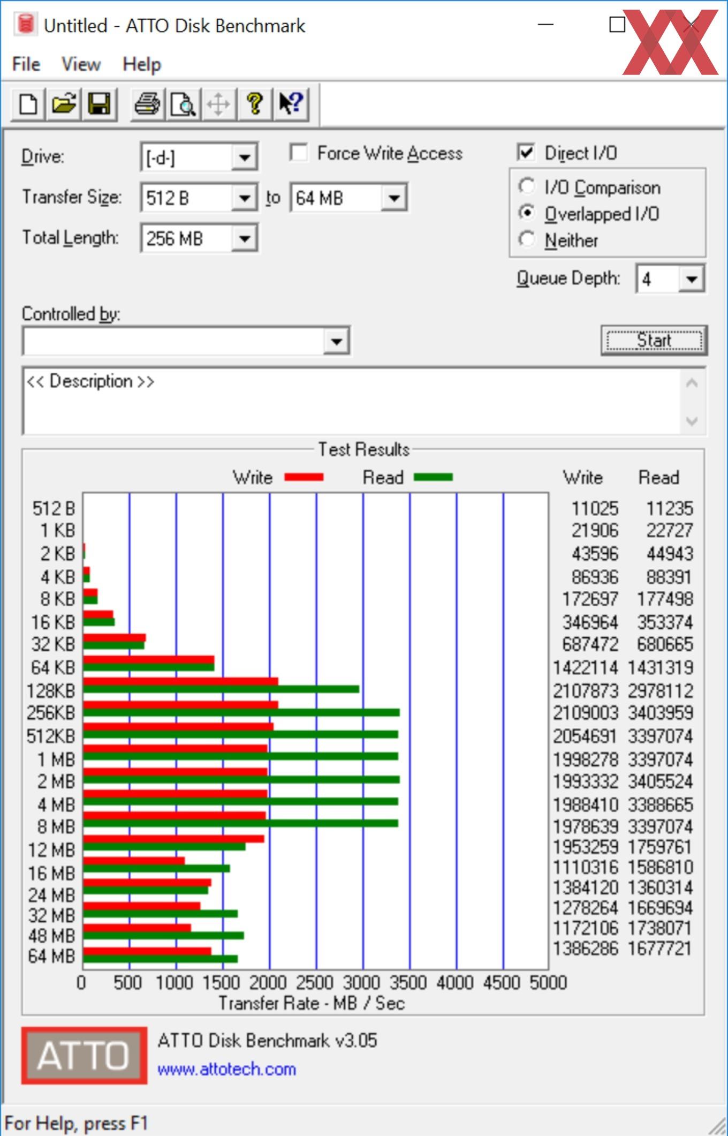Screen dimensions: 728x1136
Task: Click the 2 MB green read bar
Action: (241, 780)
